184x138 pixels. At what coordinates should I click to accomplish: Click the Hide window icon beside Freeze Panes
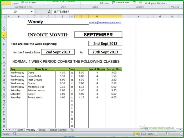tap(134, 2)
